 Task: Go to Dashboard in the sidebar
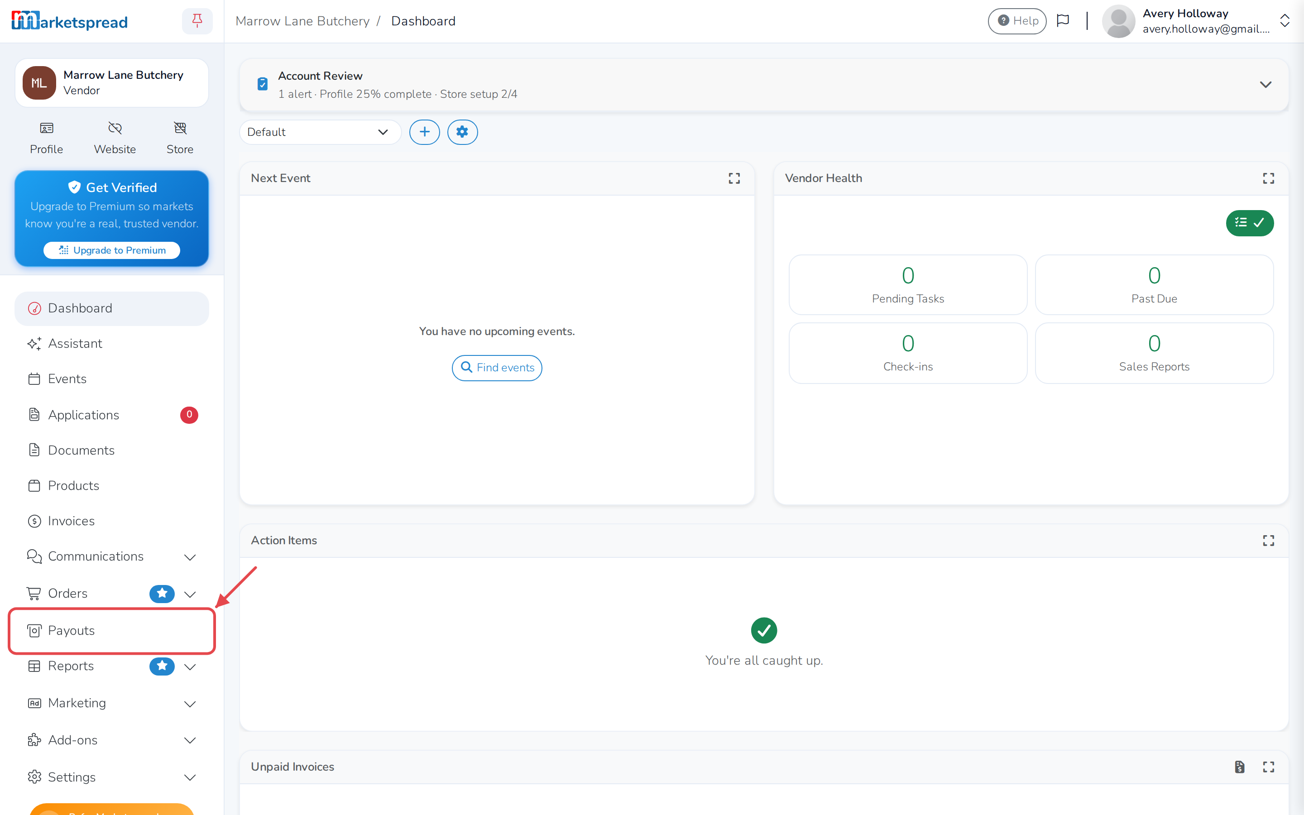coord(111,308)
